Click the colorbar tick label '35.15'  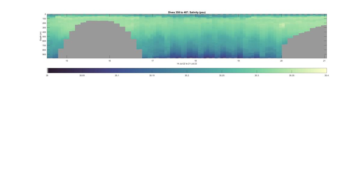(152, 76)
